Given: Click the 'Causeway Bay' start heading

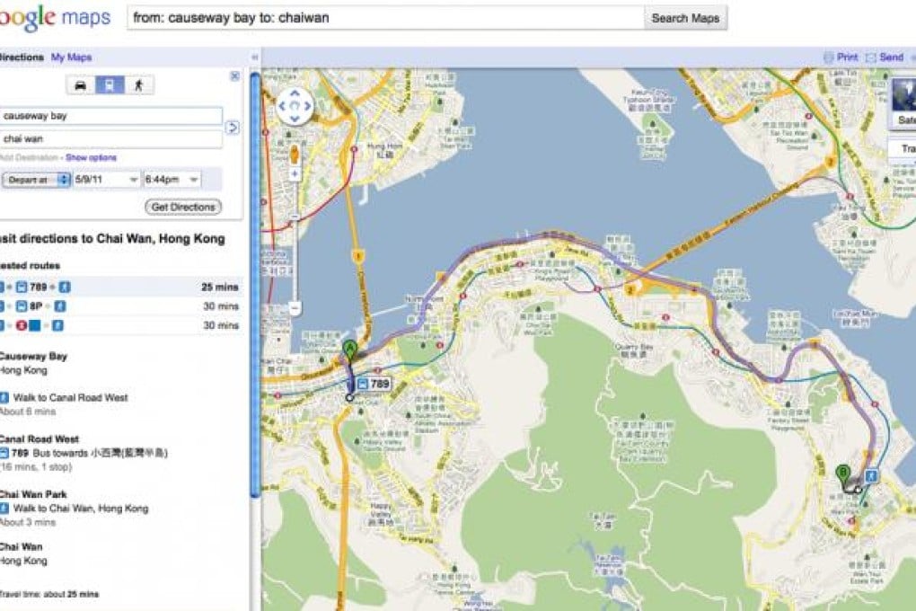Looking at the screenshot, I should point(33,356).
